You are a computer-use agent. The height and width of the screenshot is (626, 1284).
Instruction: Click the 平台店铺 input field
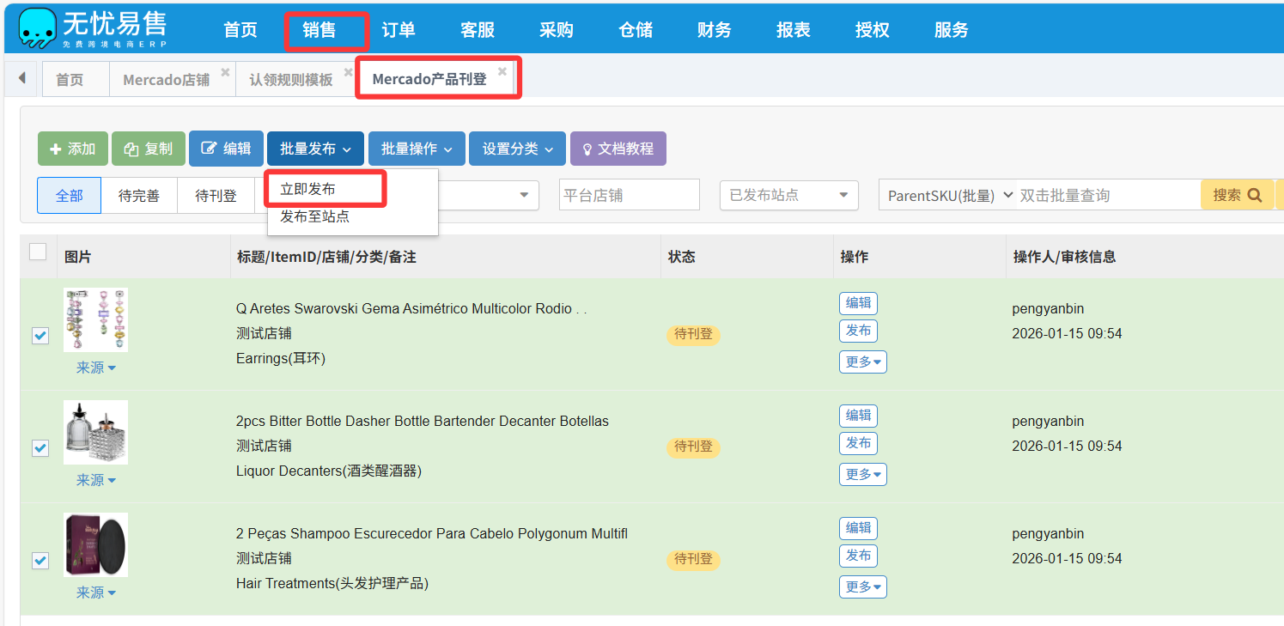click(x=629, y=195)
